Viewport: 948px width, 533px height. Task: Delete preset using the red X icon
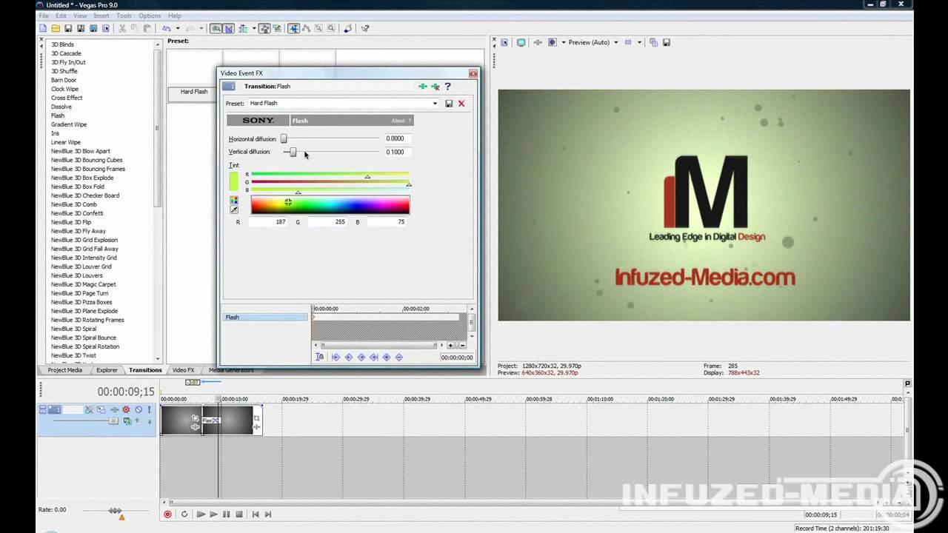[x=461, y=104]
